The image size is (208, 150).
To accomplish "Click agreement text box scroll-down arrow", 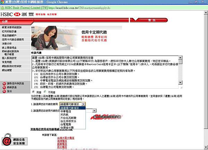I will click(x=180, y=82).
